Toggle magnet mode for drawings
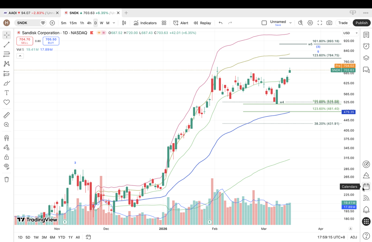This screenshot has width=372, height=242. (x=7, y=138)
